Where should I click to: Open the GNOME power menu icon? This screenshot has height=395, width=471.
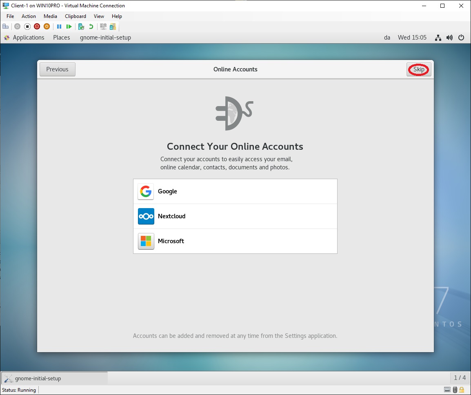461,38
